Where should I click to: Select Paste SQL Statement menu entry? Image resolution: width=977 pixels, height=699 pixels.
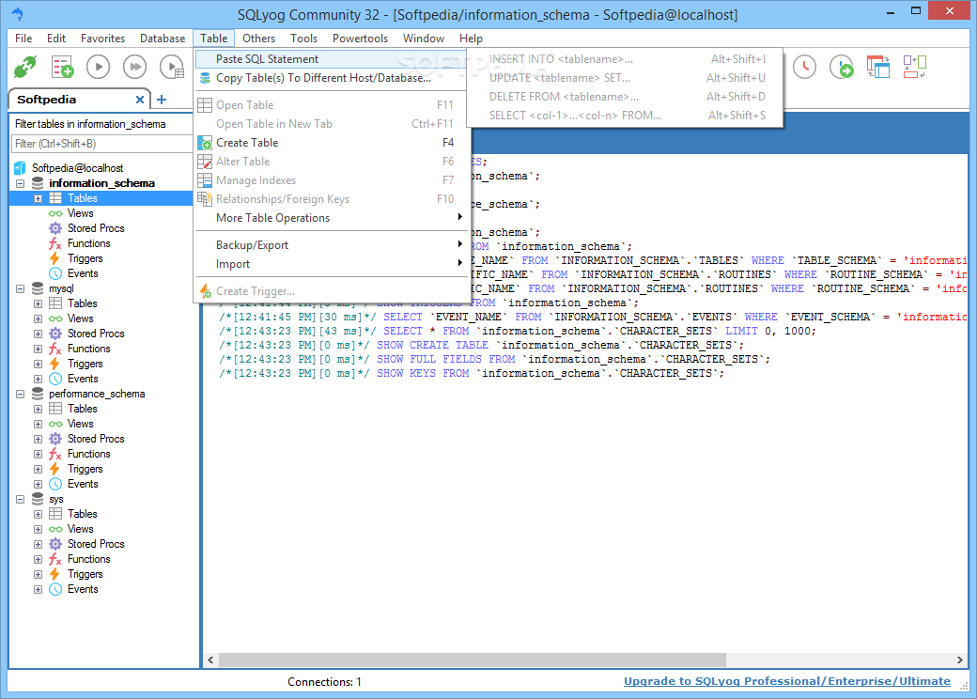(332, 59)
